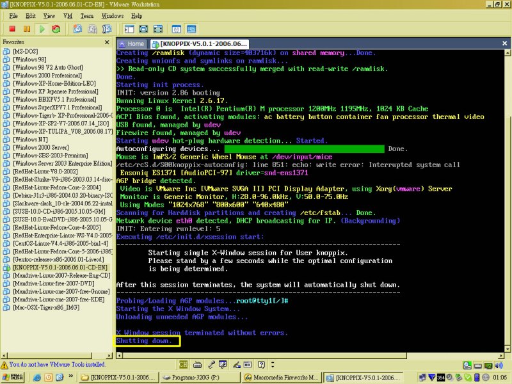Take a snapshot using the snapshot icon

point(77,29)
